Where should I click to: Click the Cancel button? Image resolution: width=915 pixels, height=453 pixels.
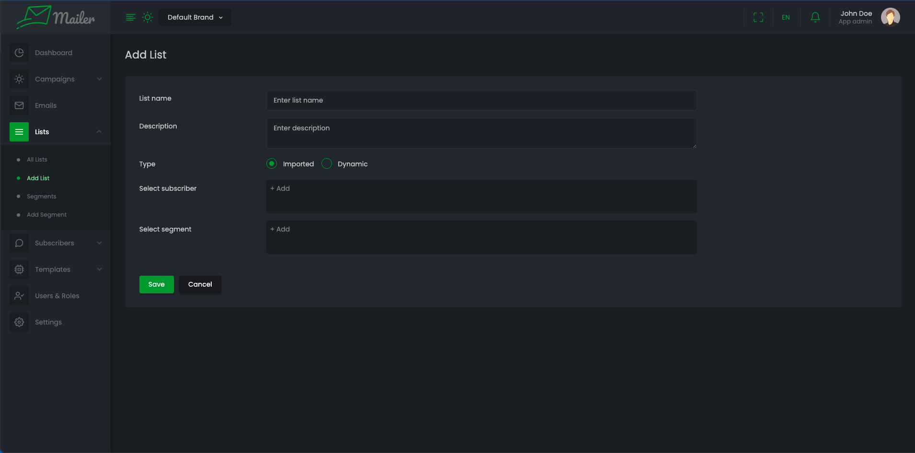click(200, 284)
